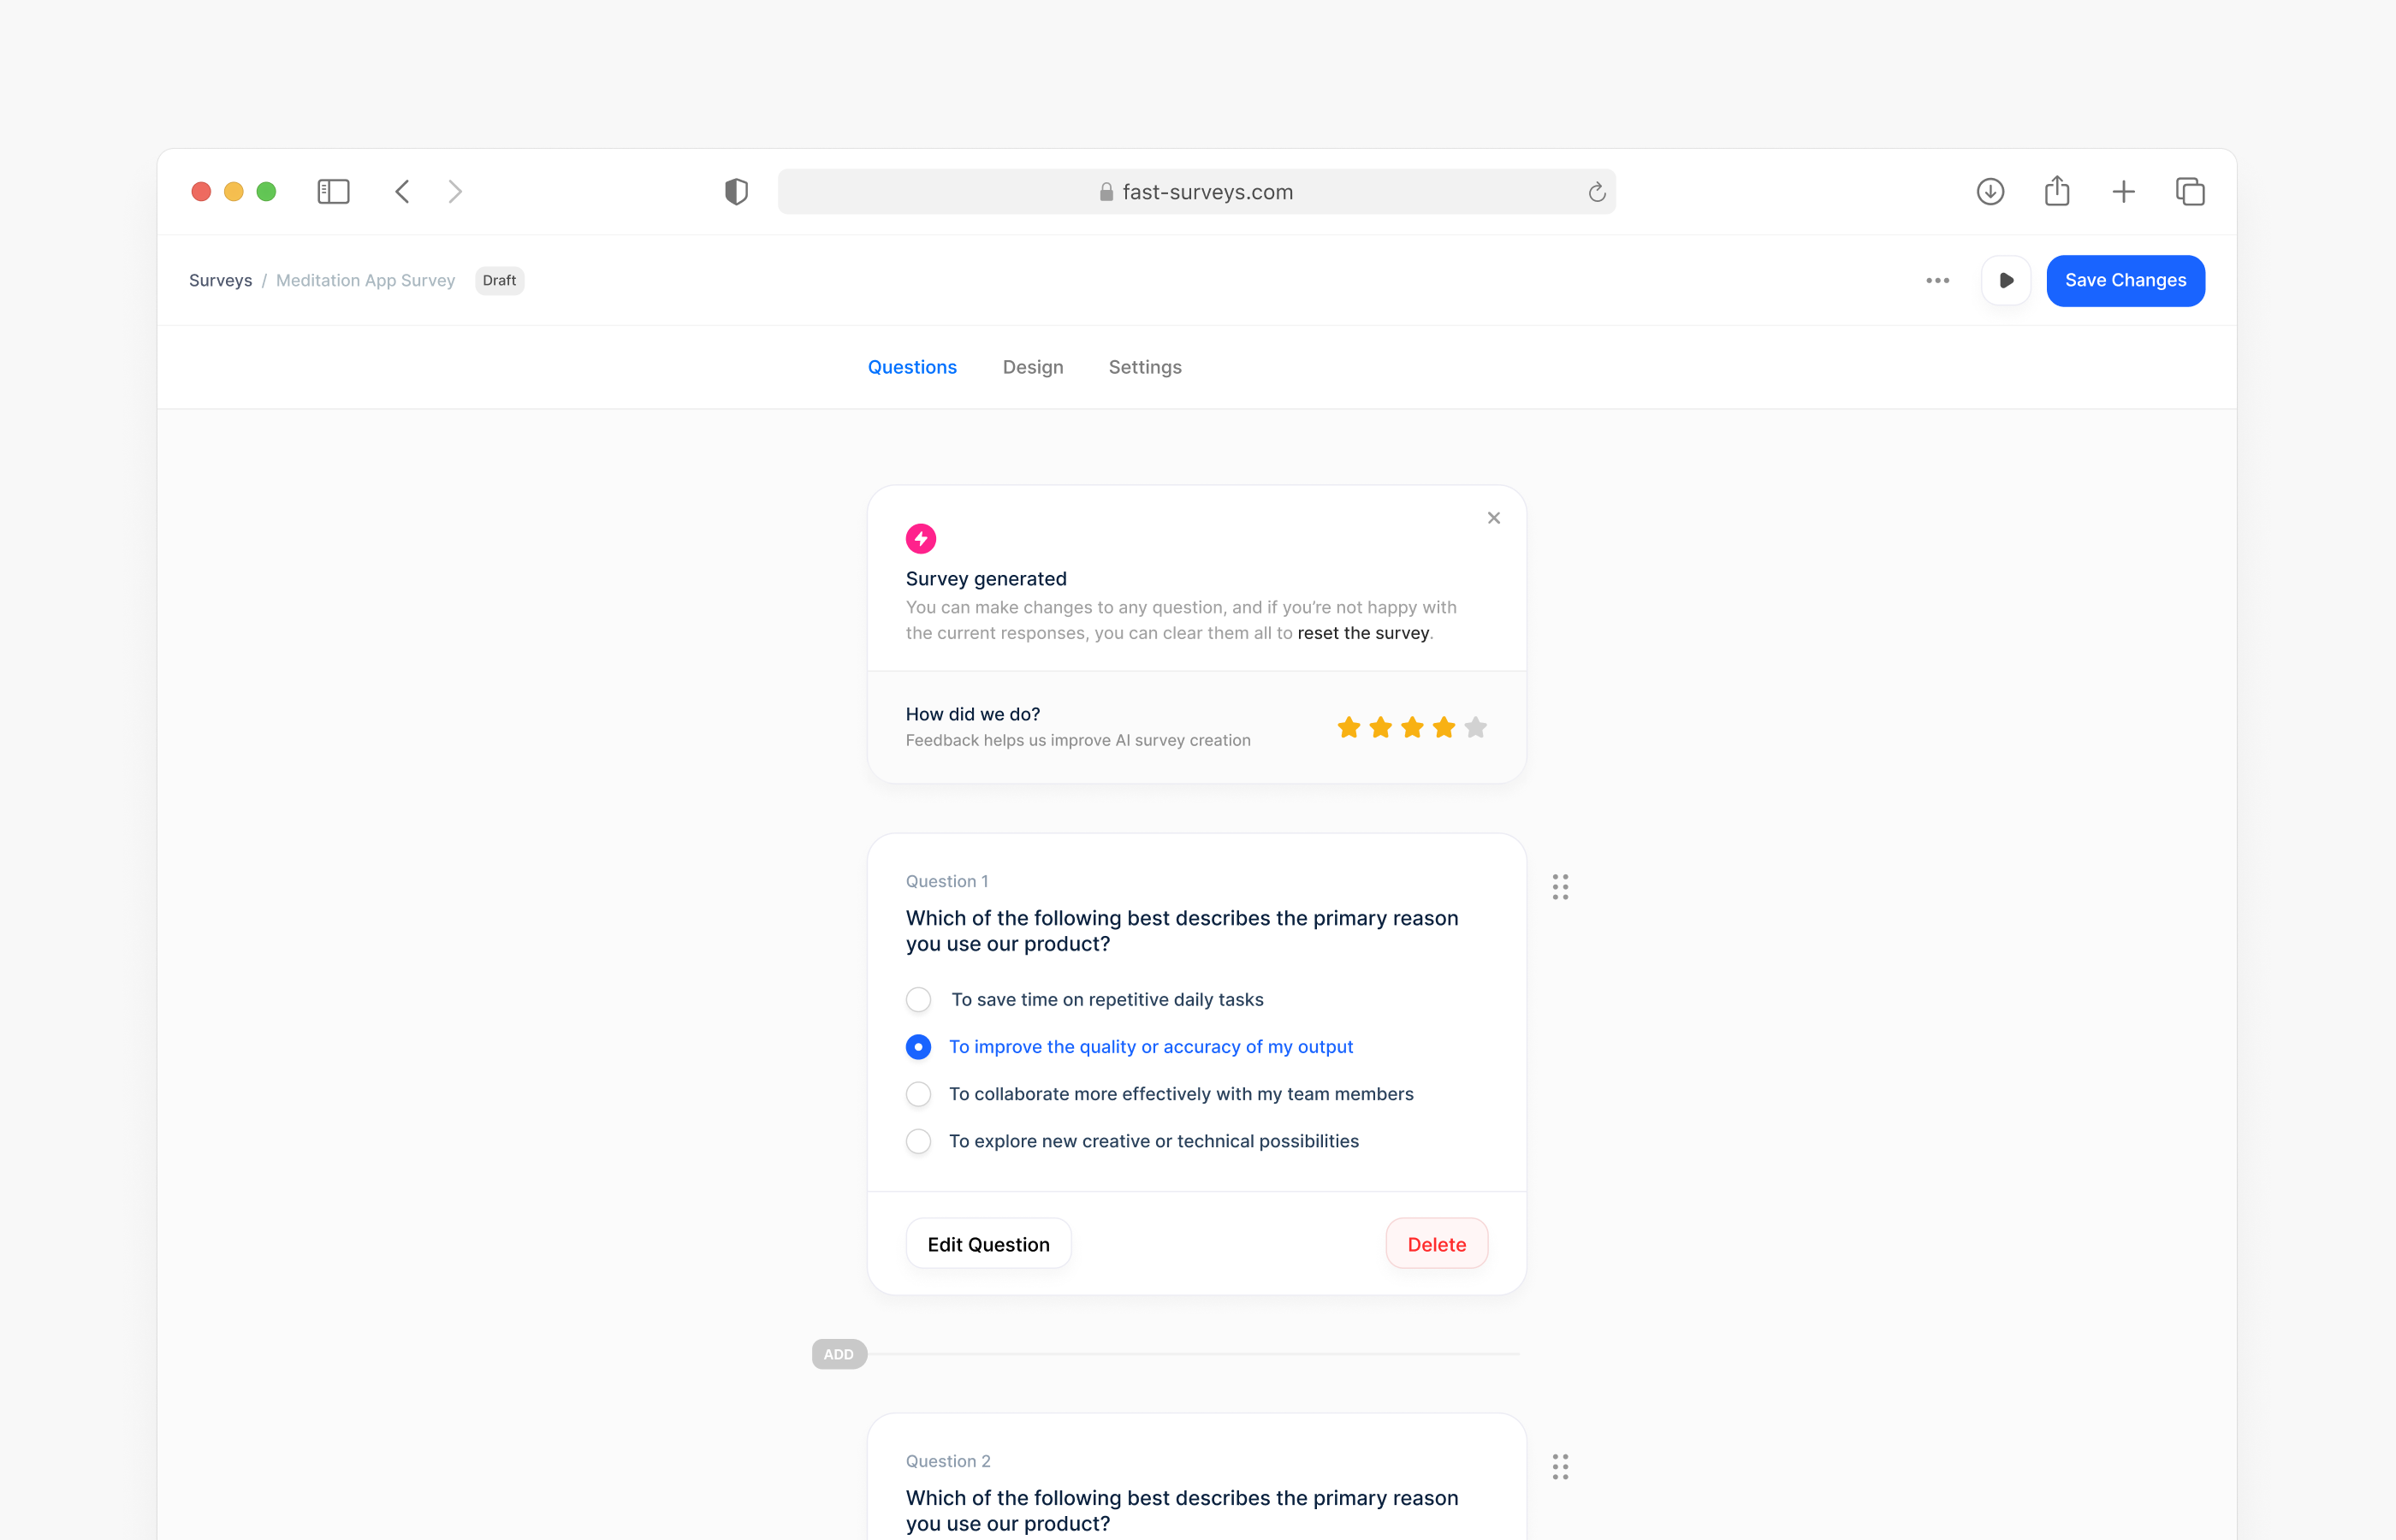This screenshot has height=1540, width=2396.
Task: Open the three-dot more options menu
Action: 1937,281
